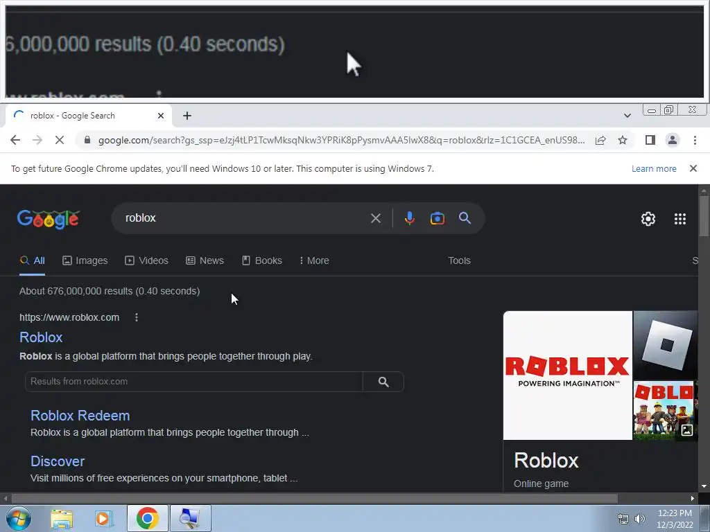
Task: Open the Windows Start menu
Action: 19,518
